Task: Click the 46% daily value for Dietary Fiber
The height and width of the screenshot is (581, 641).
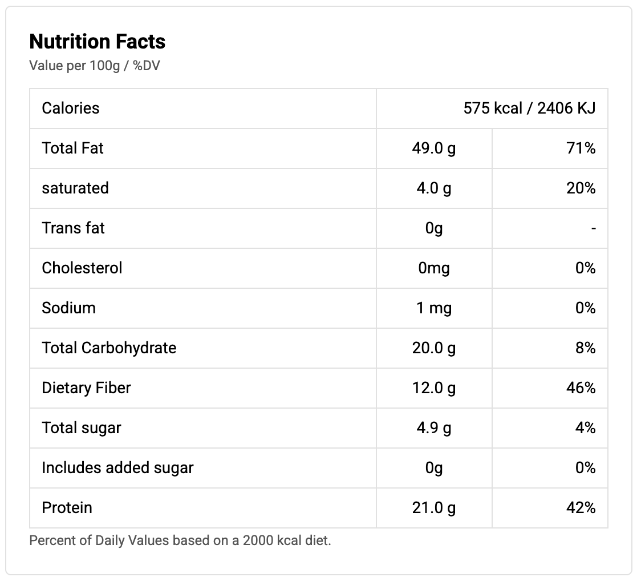Action: tap(581, 388)
